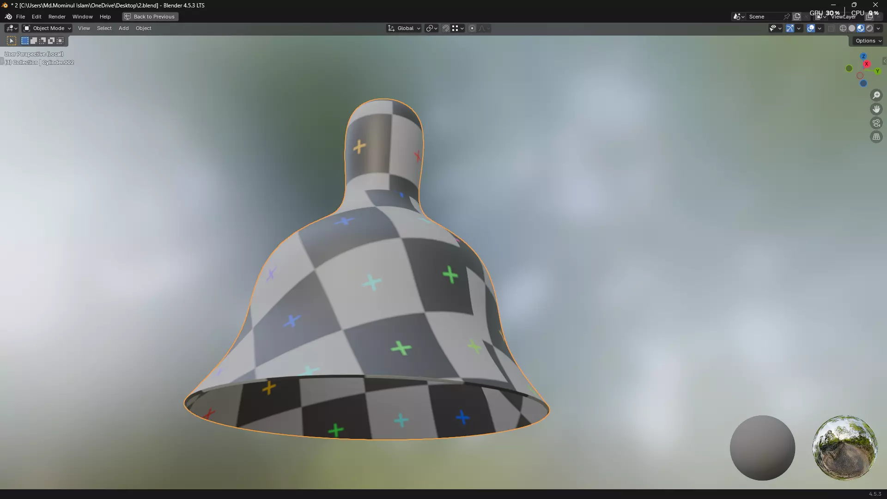Toggle the magnet Snap button
The image size is (887, 499).
(446, 28)
